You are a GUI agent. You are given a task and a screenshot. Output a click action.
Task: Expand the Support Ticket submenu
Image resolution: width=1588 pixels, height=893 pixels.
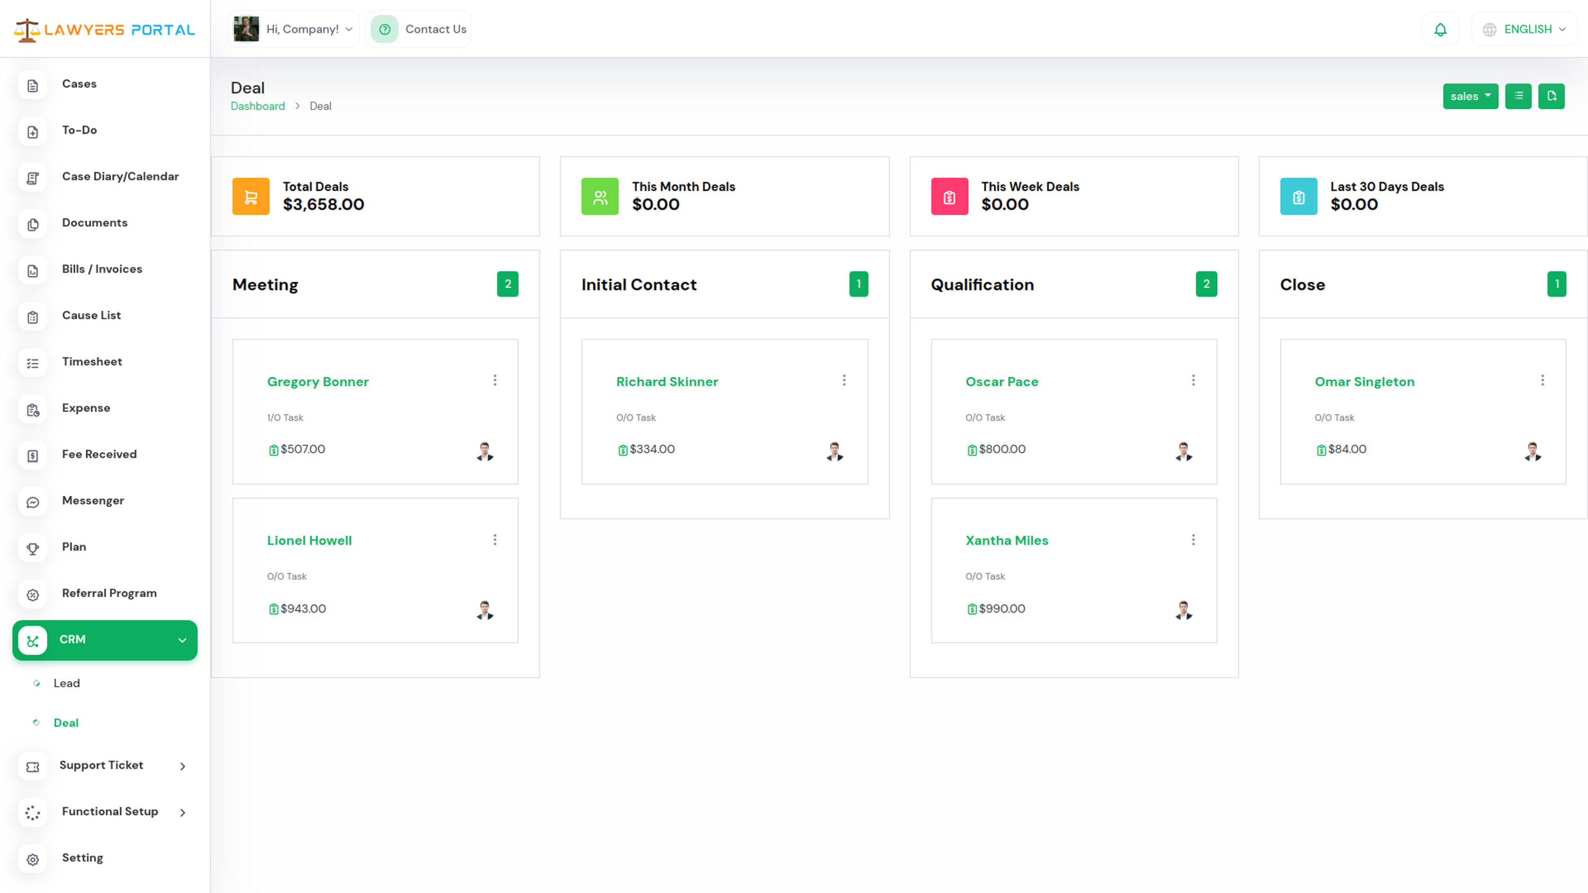(183, 766)
